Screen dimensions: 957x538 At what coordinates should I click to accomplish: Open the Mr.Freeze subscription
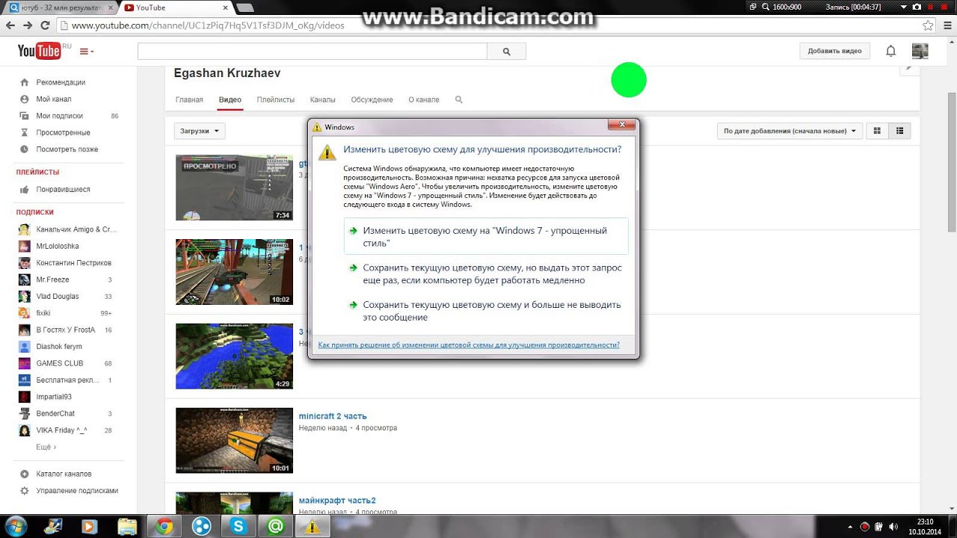pyautogui.click(x=52, y=279)
